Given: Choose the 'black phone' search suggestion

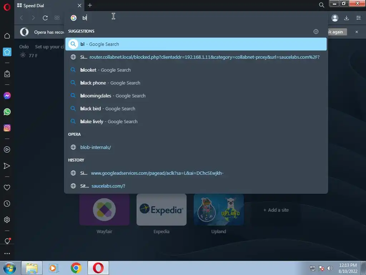Looking at the screenshot, I should click(196, 83).
